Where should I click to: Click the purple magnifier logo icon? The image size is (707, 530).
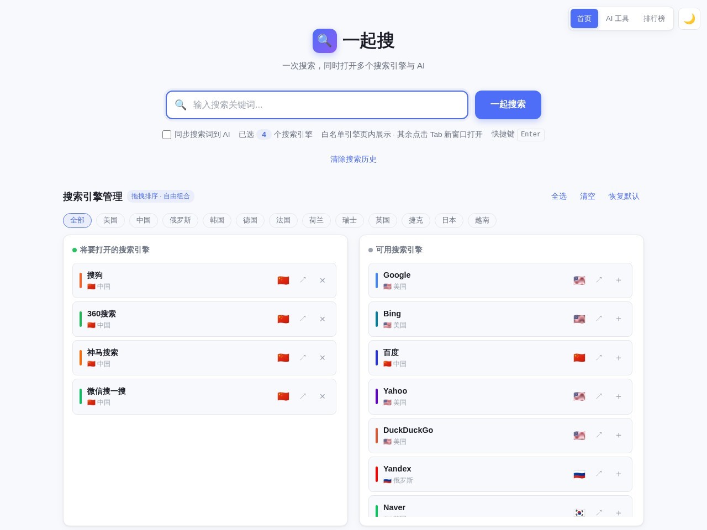(325, 41)
